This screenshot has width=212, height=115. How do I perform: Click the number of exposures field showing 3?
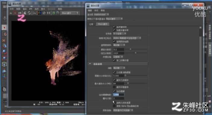point(119,98)
